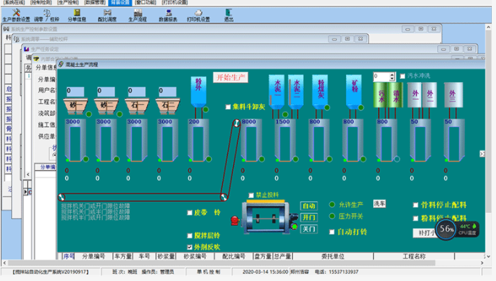Click the 允许生产 status indicator

click(332, 205)
